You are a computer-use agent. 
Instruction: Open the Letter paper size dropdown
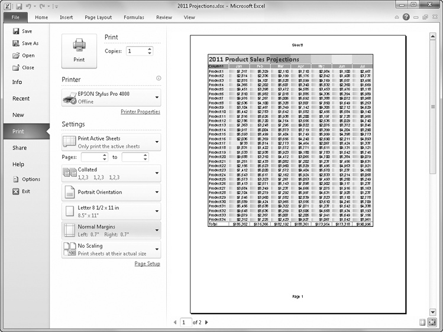111,211
